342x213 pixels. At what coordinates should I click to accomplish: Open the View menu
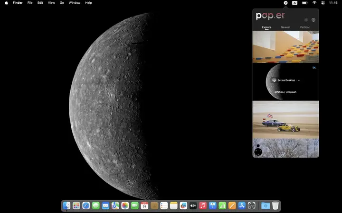51,3
